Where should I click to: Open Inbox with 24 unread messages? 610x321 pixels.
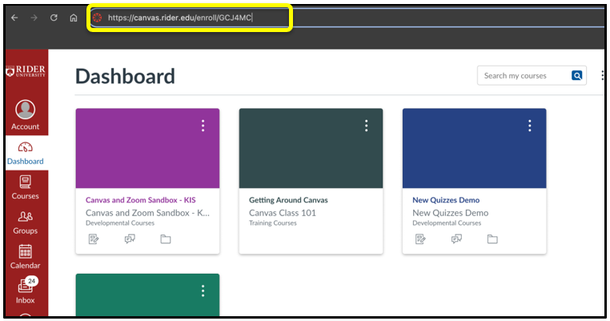coord(26,291)
